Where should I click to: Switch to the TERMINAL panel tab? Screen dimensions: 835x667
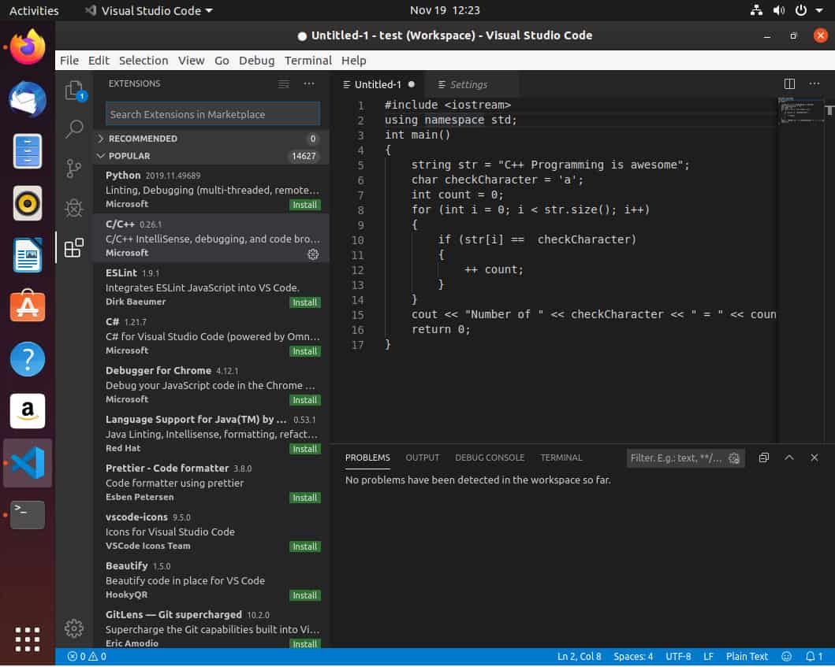click(x=561, y=458)
